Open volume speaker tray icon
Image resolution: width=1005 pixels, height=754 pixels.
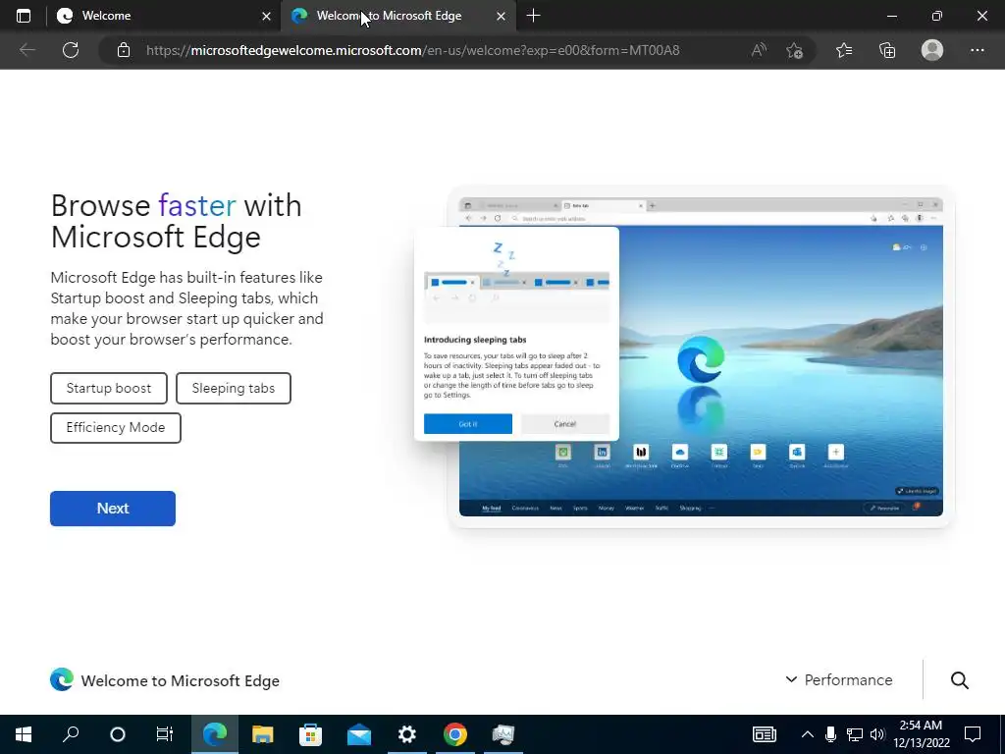coord(877,734)
